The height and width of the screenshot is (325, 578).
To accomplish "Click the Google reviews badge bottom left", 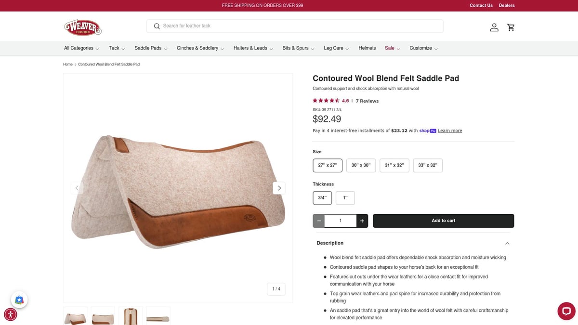I will (x=19, y=299).
